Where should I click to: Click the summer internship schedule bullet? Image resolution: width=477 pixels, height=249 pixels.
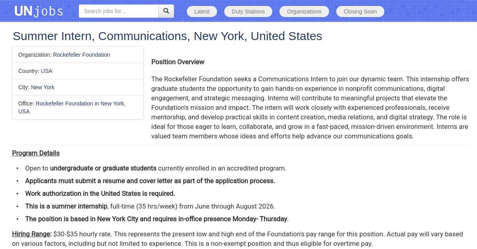(150, 206)
